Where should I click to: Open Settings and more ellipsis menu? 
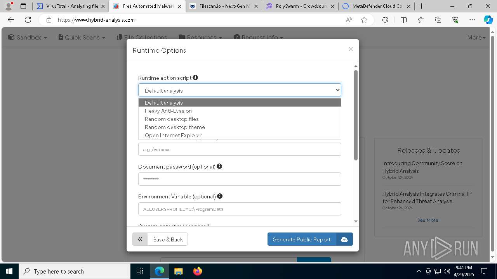[472, 20]
